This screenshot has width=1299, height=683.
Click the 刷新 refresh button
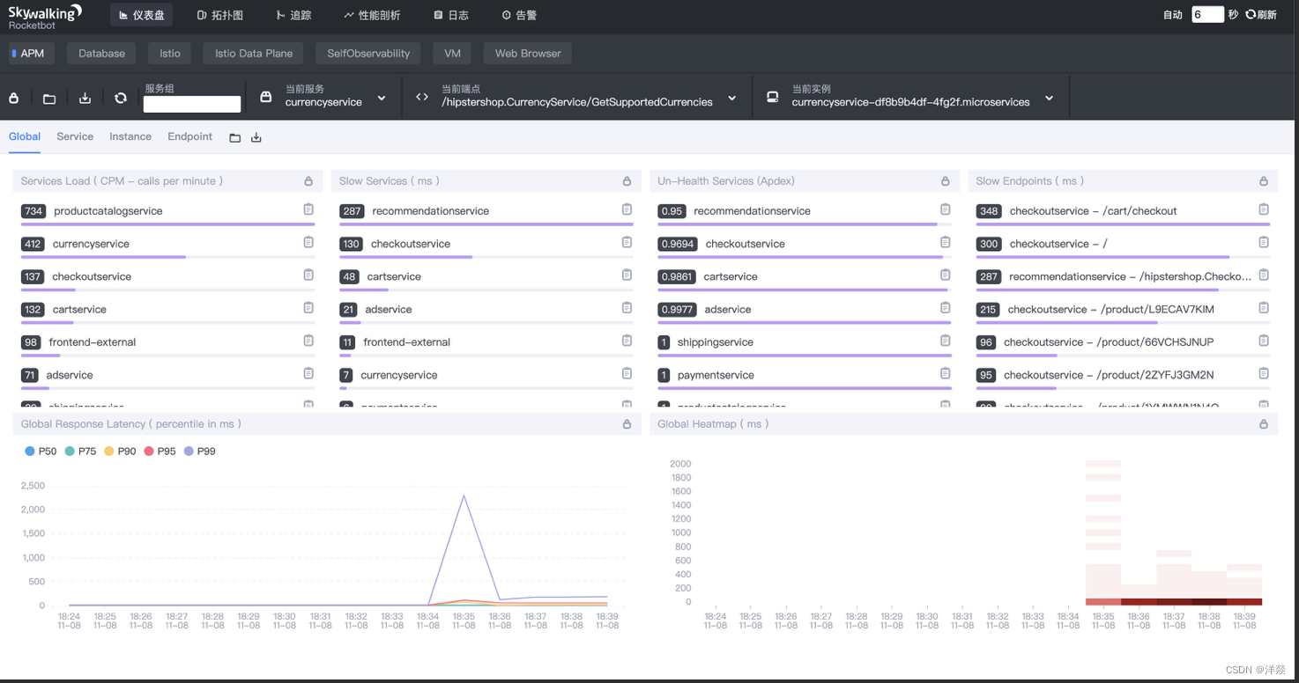point(1261,15)
